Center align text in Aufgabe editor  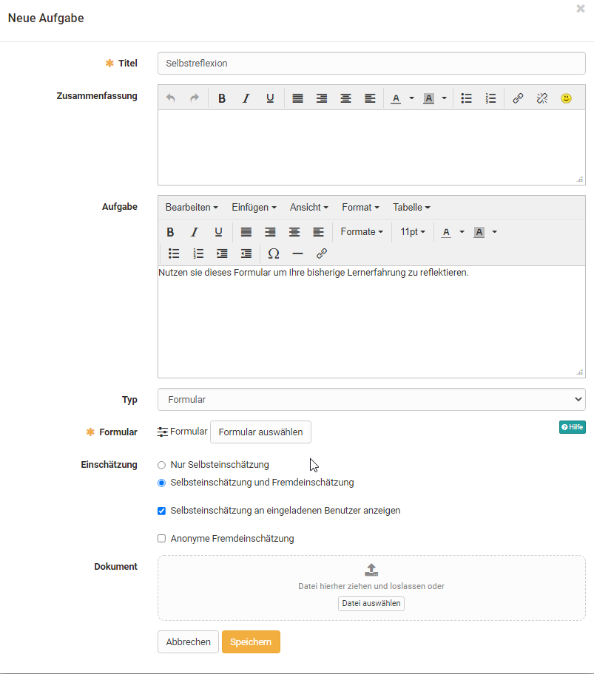pyautogui.click(x=294, y=231)
